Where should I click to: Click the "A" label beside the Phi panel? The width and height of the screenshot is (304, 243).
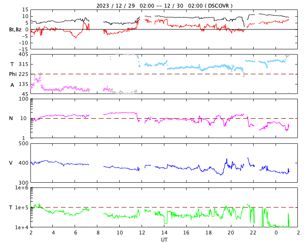(12, 85)
